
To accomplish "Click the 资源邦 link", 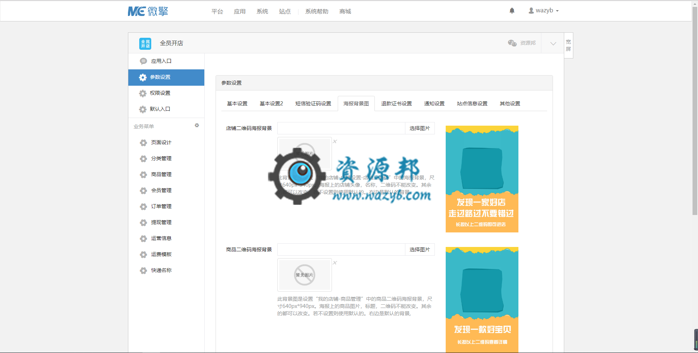I will click(527, 43).
